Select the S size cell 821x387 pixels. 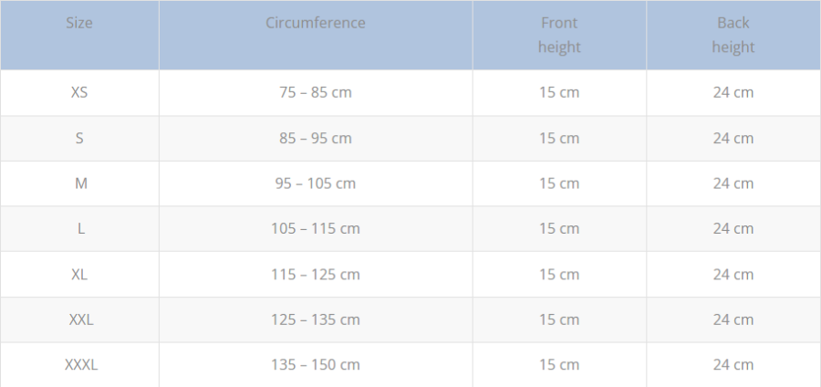click(x=79, y=138)
